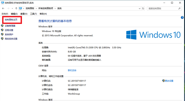Image resolution: width=185 pixels, height=101 pixels.
Task: Click the shield icon beside 更改设置
Action: (x=163, y=81)
